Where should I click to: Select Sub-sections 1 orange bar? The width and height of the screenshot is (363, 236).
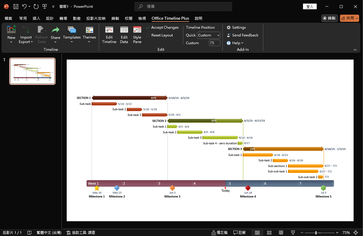click(x=306, y=166)
